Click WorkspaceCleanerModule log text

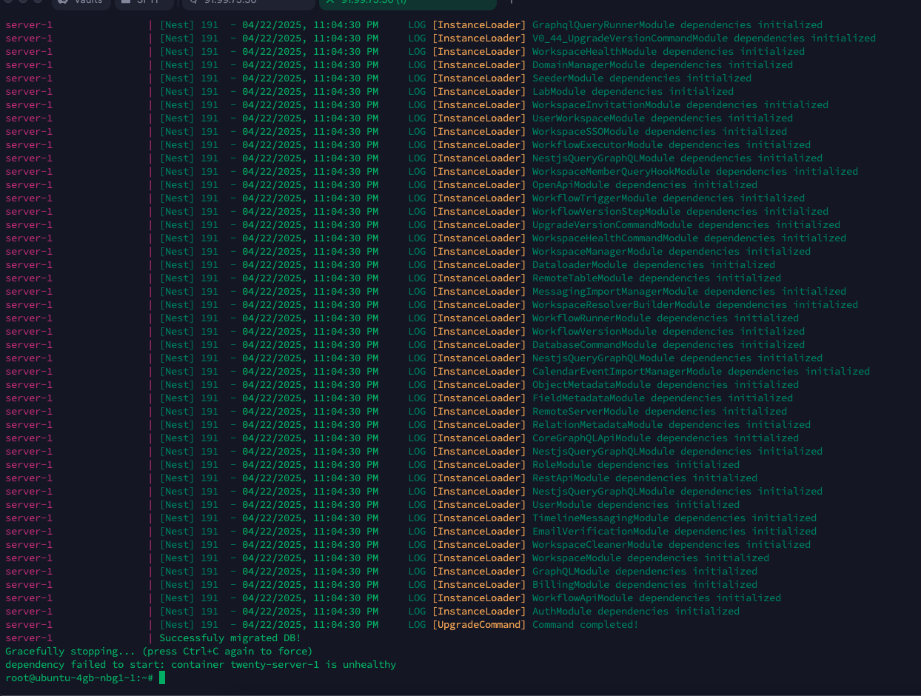tap(672, 545)
